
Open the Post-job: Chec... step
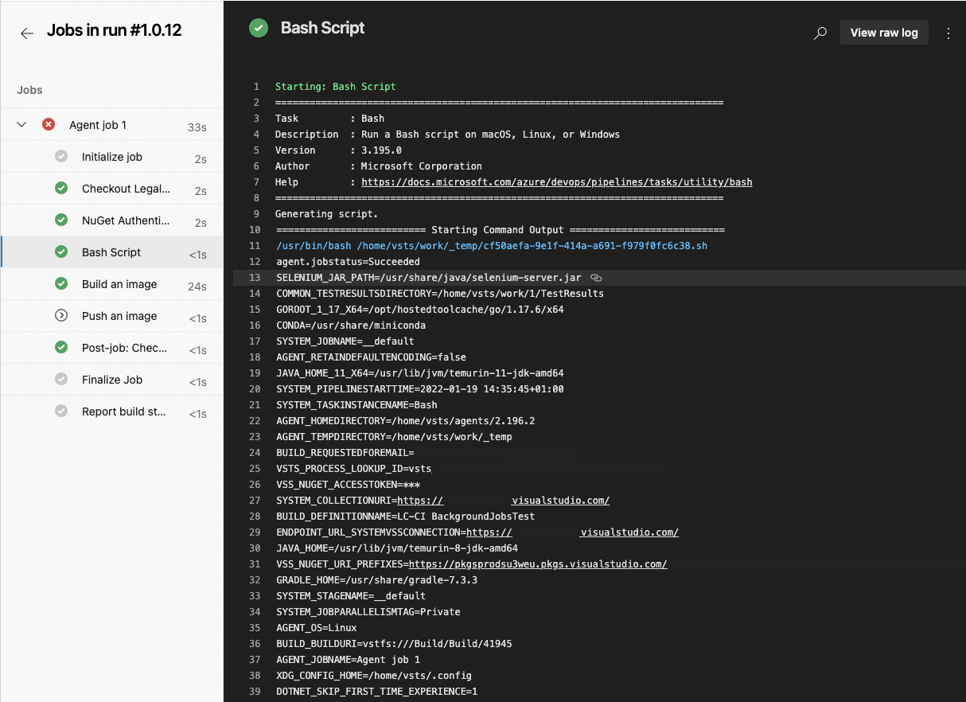coord(112,348)
